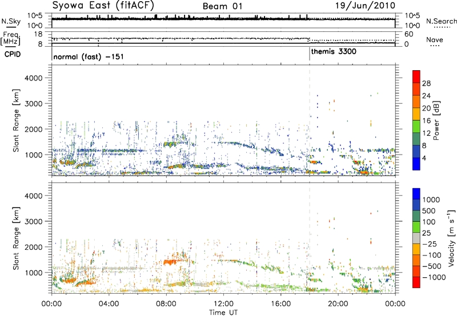Click the 'Freq. [MHz]' axis label
The image size is (457, 316).
[10, 38]
